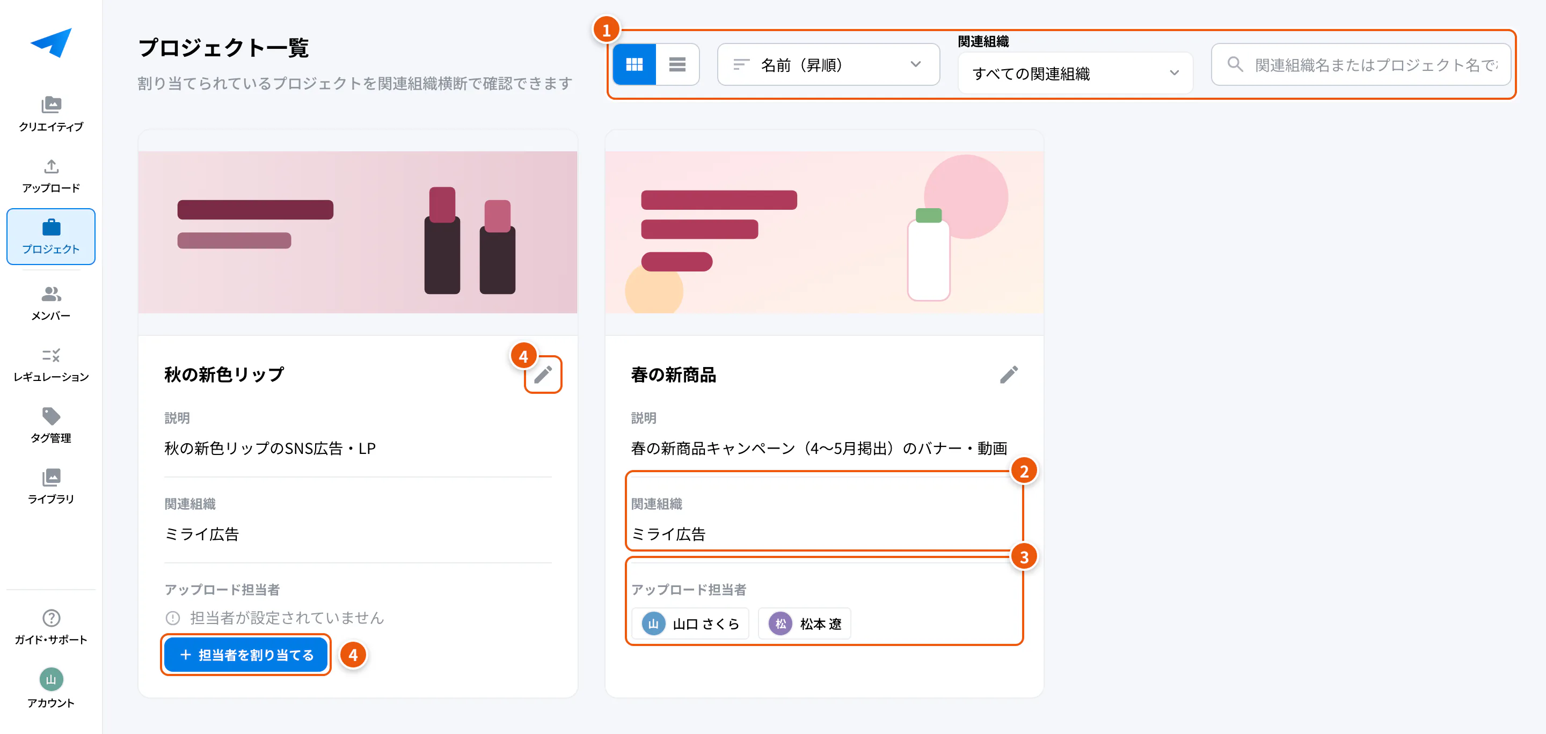This screenshot has height=734, width=1546.
Task: Open the クリエイティブ sidebar section
Action: 51,114
